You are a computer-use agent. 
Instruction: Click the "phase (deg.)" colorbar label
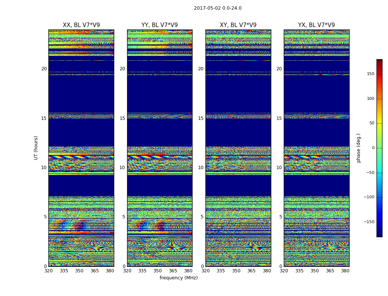[358, 148]
